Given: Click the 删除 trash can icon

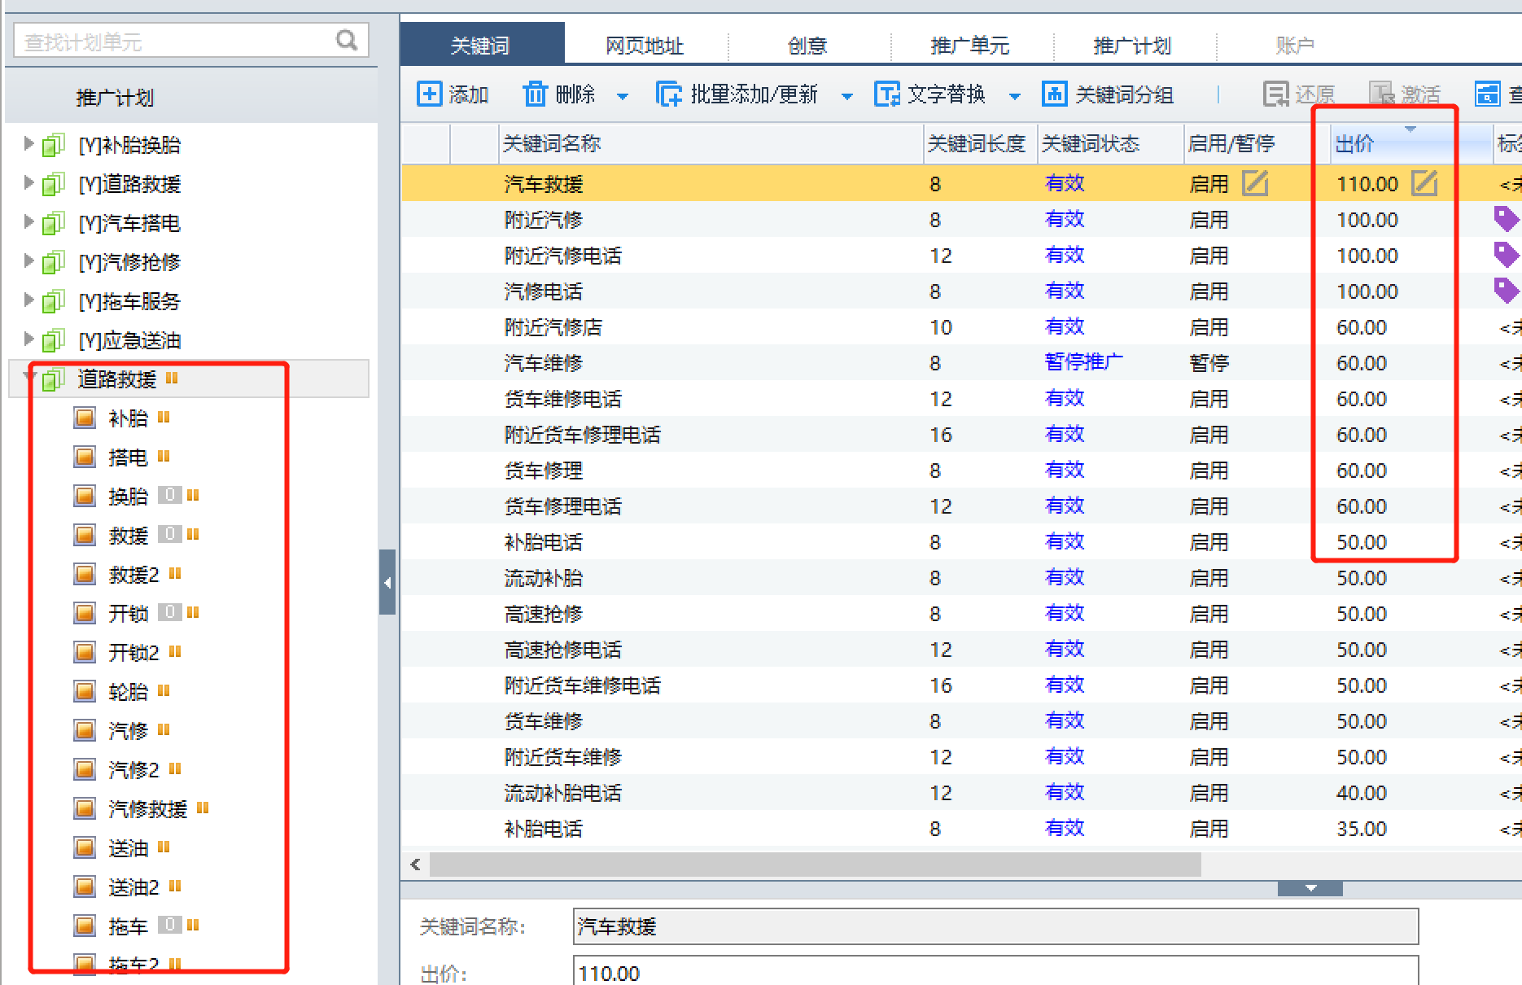Looking at the screenshot, I should coord(535,94).
